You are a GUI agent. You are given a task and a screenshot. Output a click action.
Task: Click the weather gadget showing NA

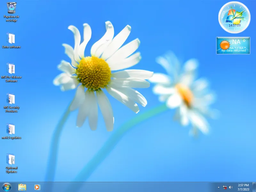(233, 45)
